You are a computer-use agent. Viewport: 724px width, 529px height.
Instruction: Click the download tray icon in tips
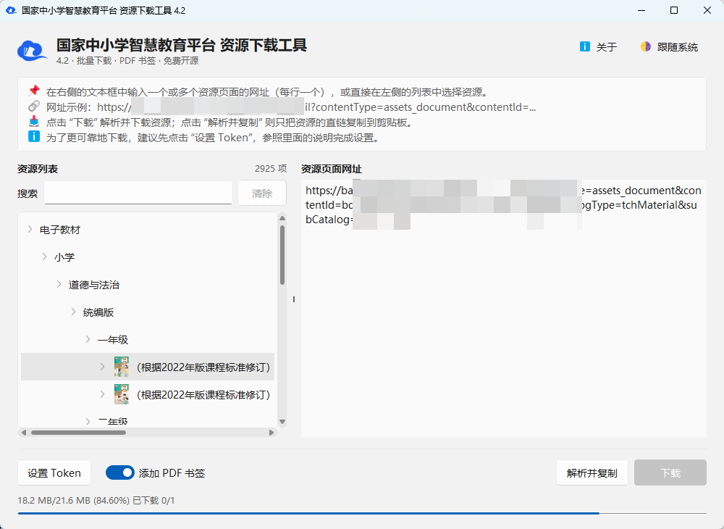tap(34, 122)
